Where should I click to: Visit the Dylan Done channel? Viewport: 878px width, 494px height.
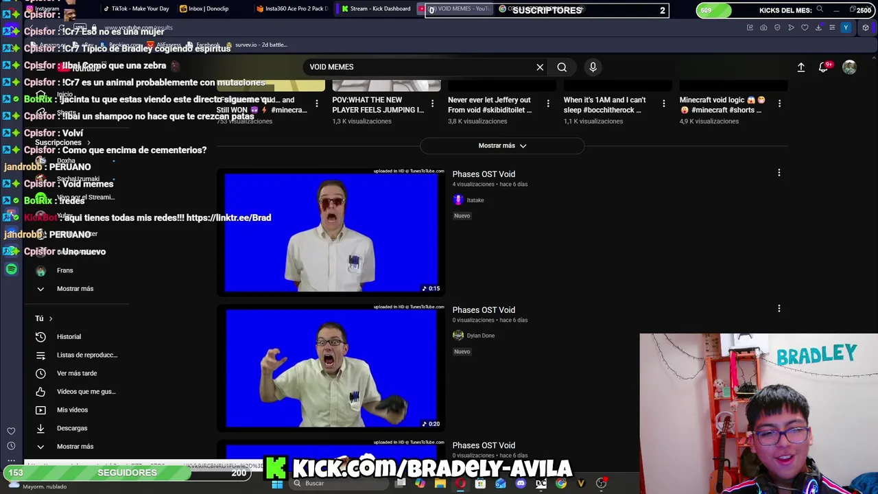[x=480, y=336]
